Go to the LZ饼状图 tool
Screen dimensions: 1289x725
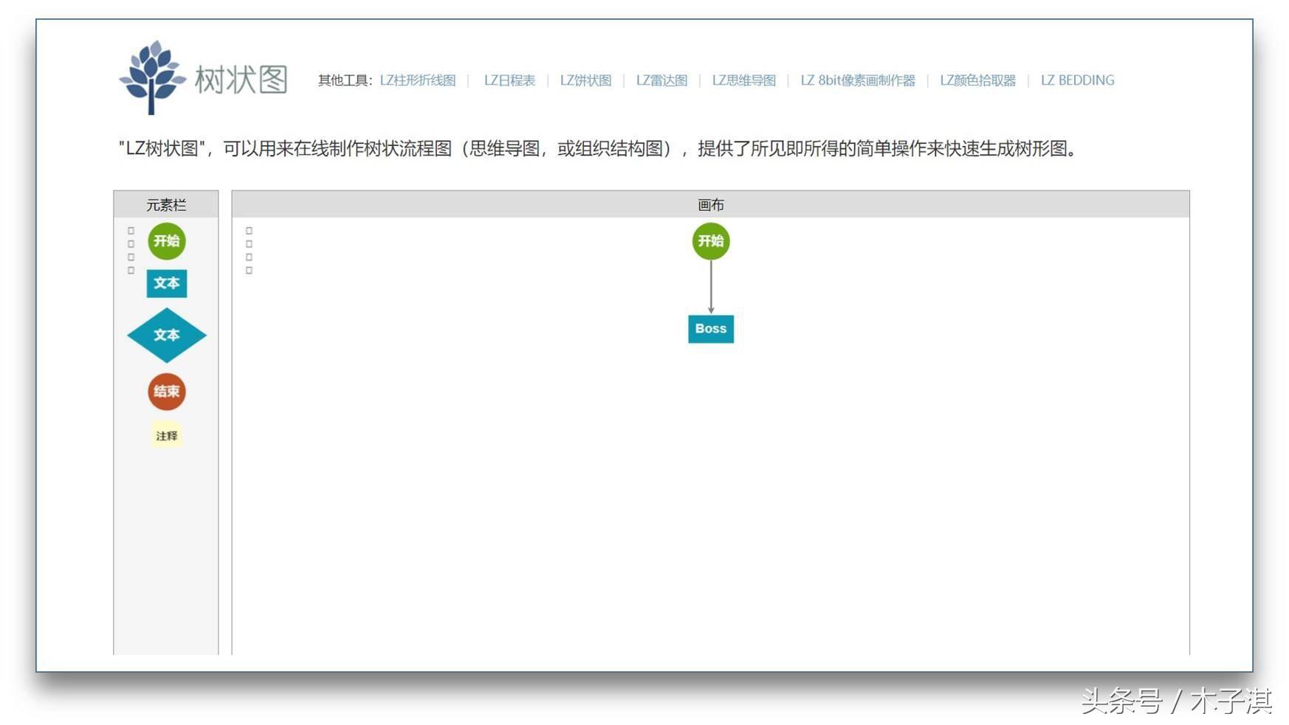tap(585, 80)
